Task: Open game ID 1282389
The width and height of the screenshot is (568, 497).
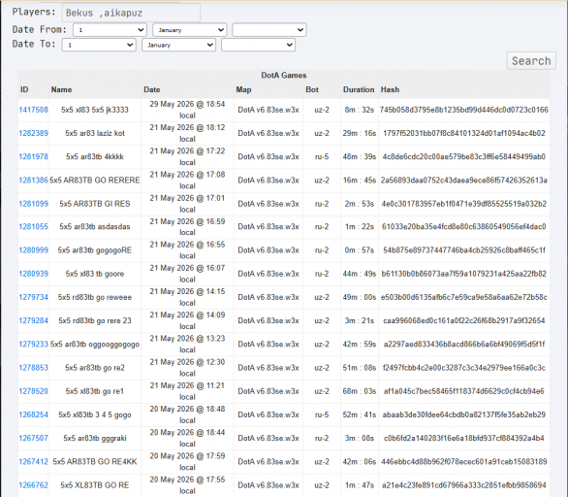Action: click(x=33, y=133)
